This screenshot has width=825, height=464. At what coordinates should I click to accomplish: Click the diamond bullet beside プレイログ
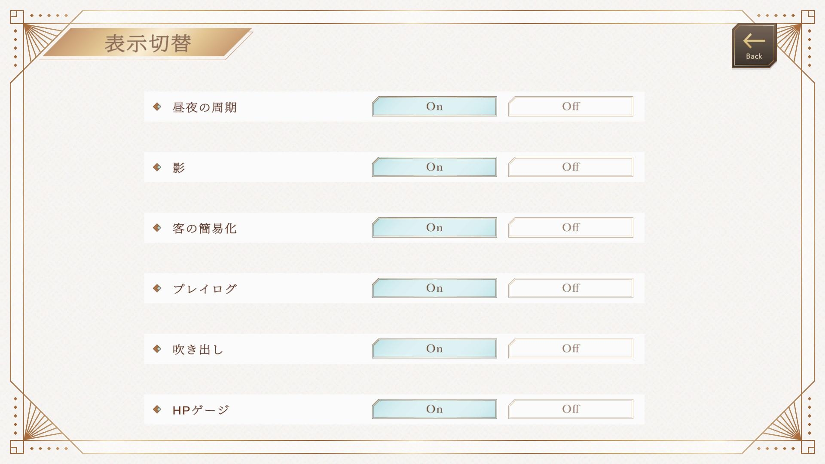pyautogui.click(x=157, y=288)
